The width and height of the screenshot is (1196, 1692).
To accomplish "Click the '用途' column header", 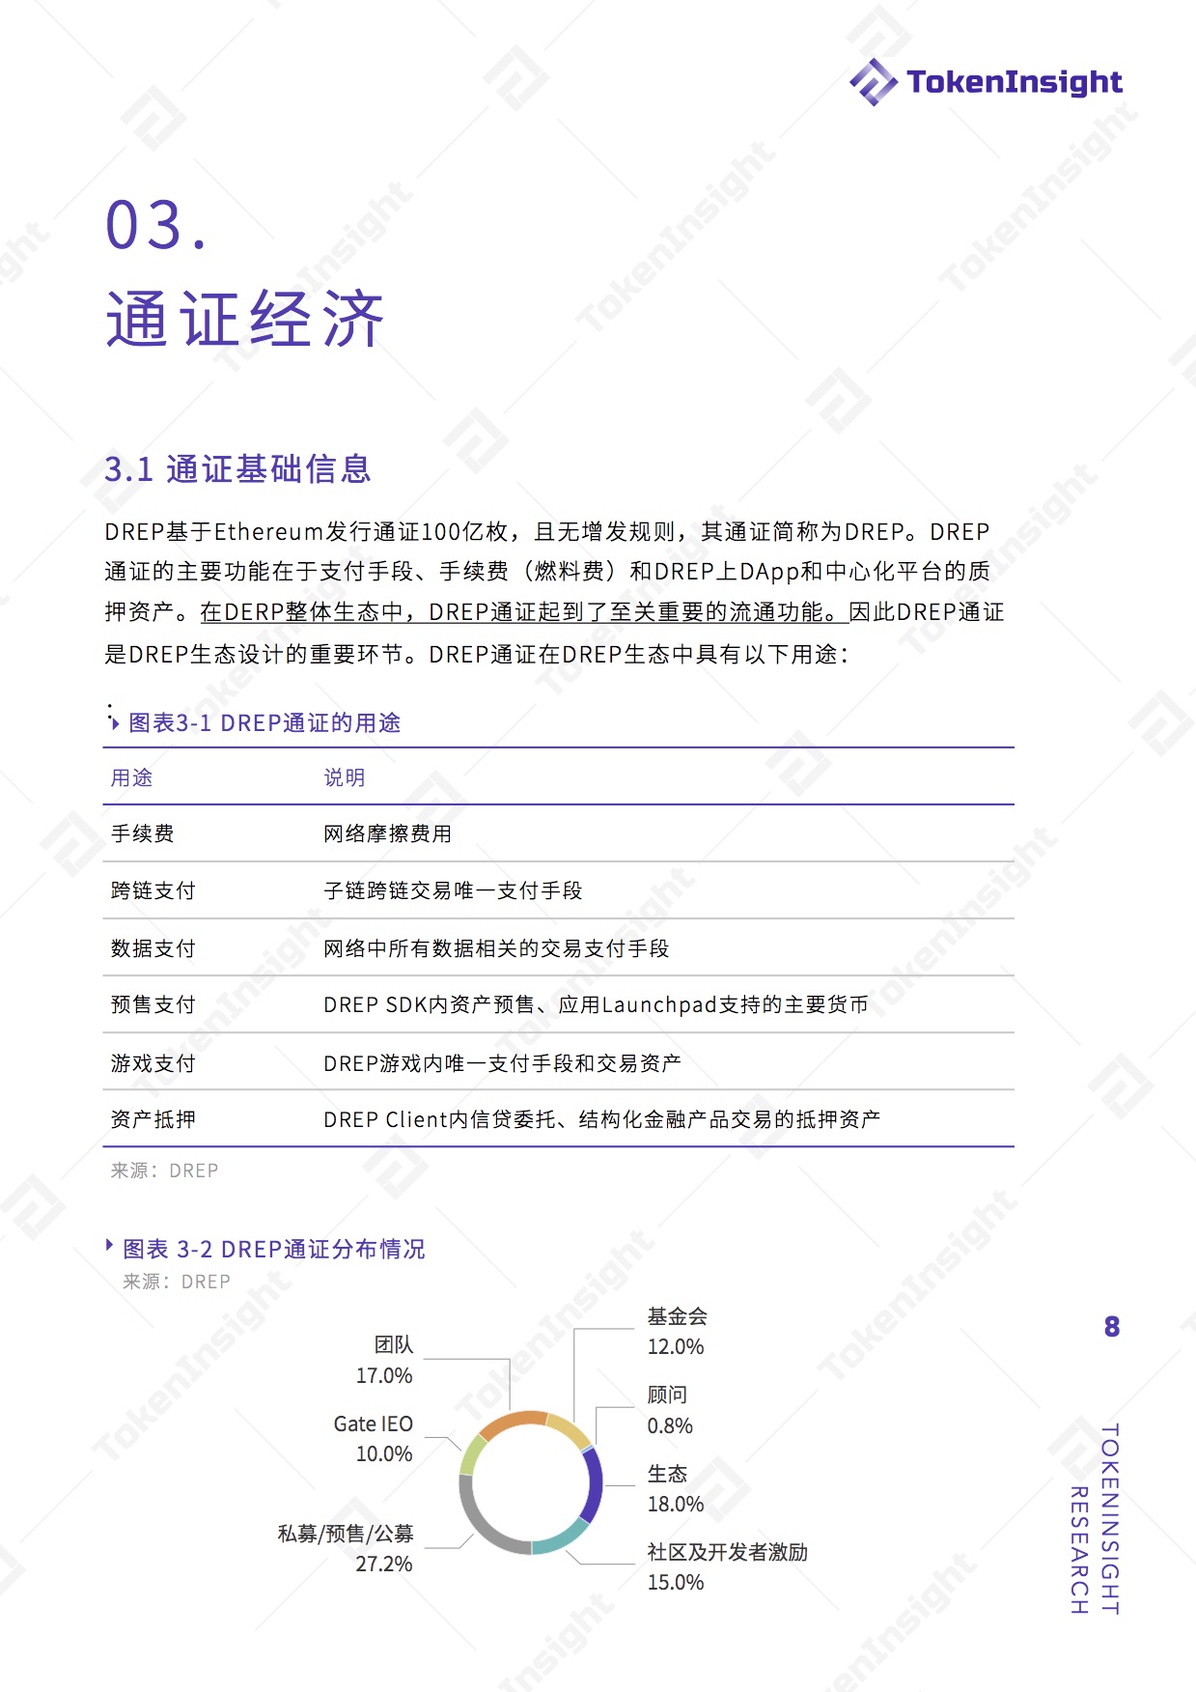I will coord(131,777).
